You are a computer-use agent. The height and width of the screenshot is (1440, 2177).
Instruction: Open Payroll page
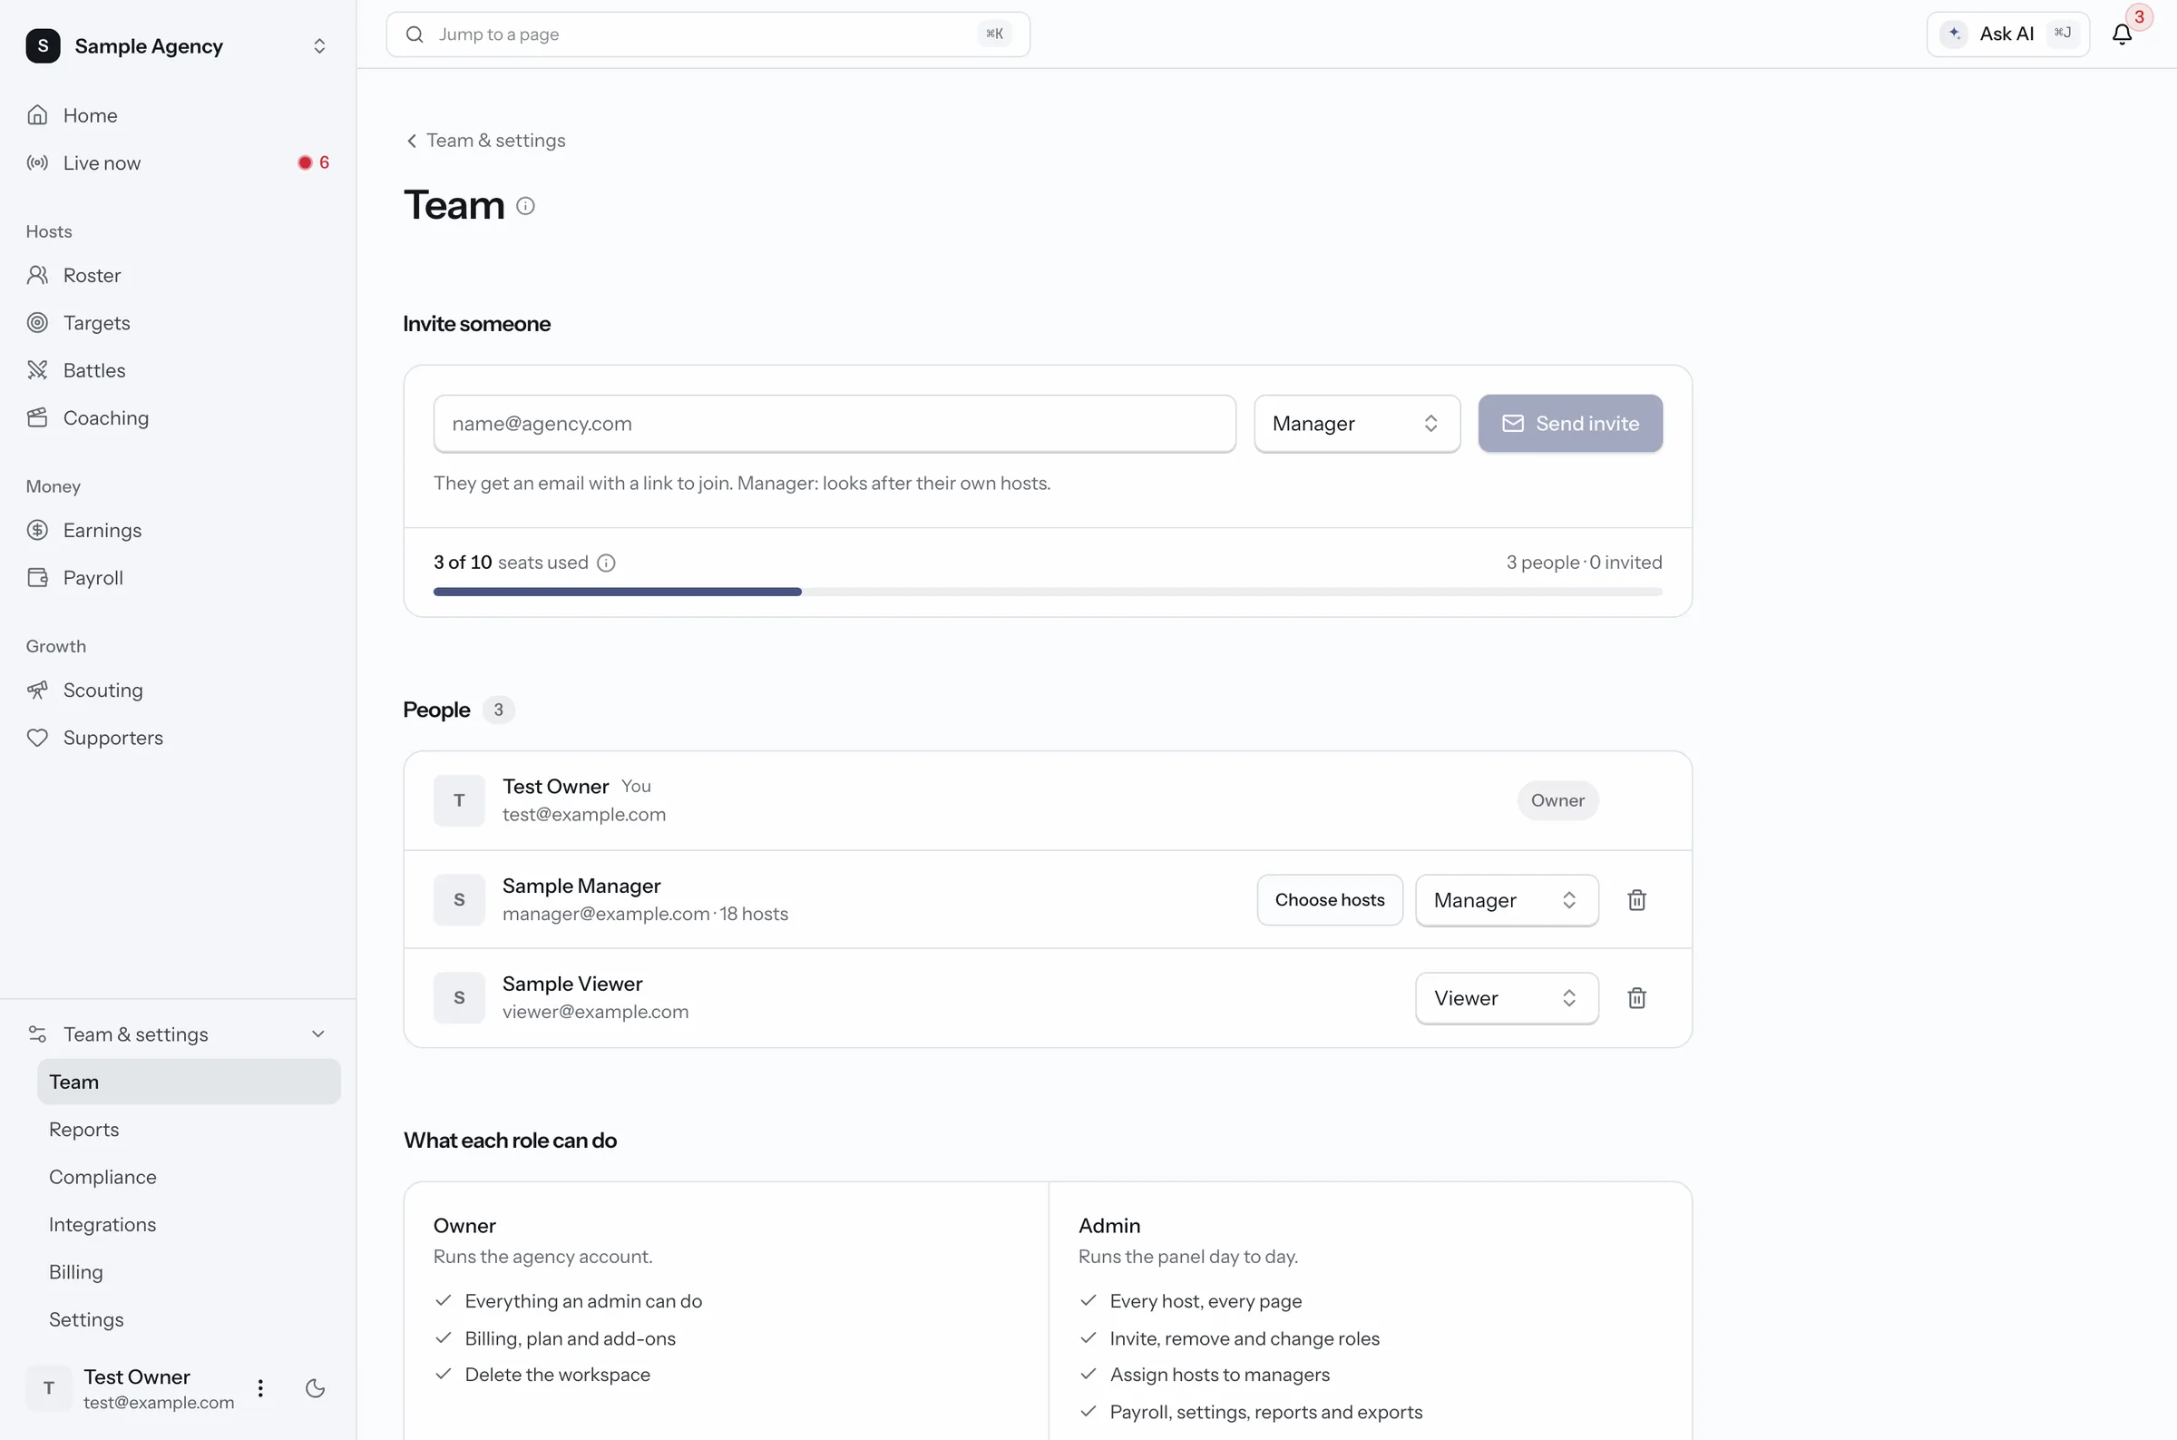coord(178,579)
